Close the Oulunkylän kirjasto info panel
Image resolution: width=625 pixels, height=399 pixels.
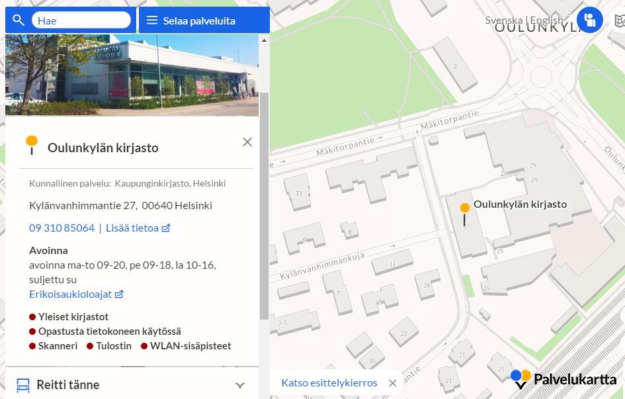point(247,142)
